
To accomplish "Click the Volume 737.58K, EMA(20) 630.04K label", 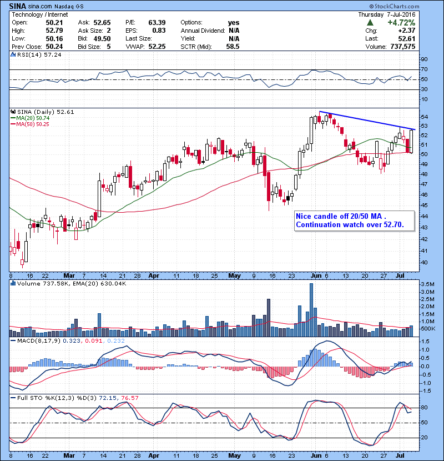I will (72, 284).
